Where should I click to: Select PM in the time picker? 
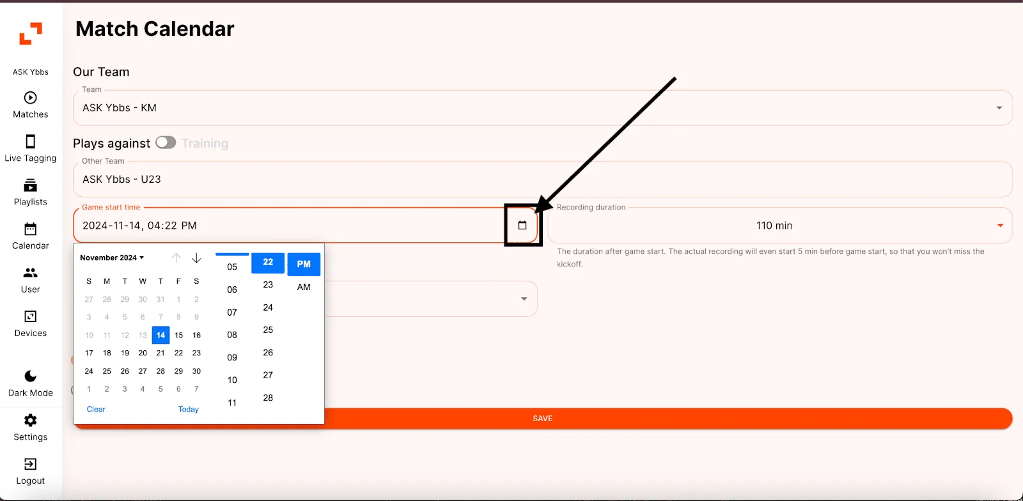click(304, 264)
